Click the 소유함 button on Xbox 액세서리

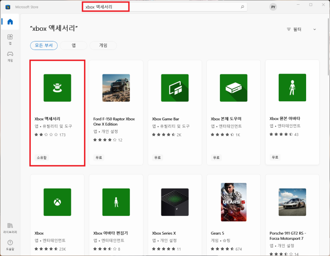click(42, 158)
